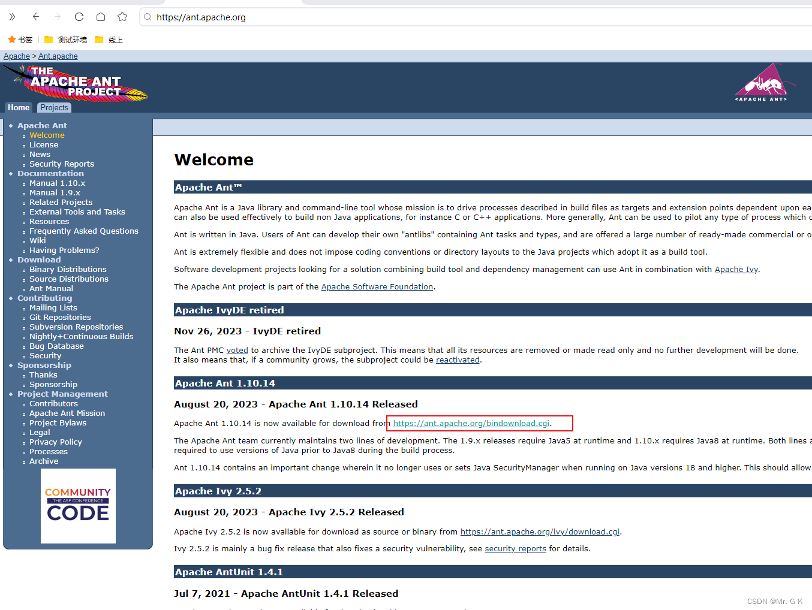Open the News sidebar link

click(40, 155)
